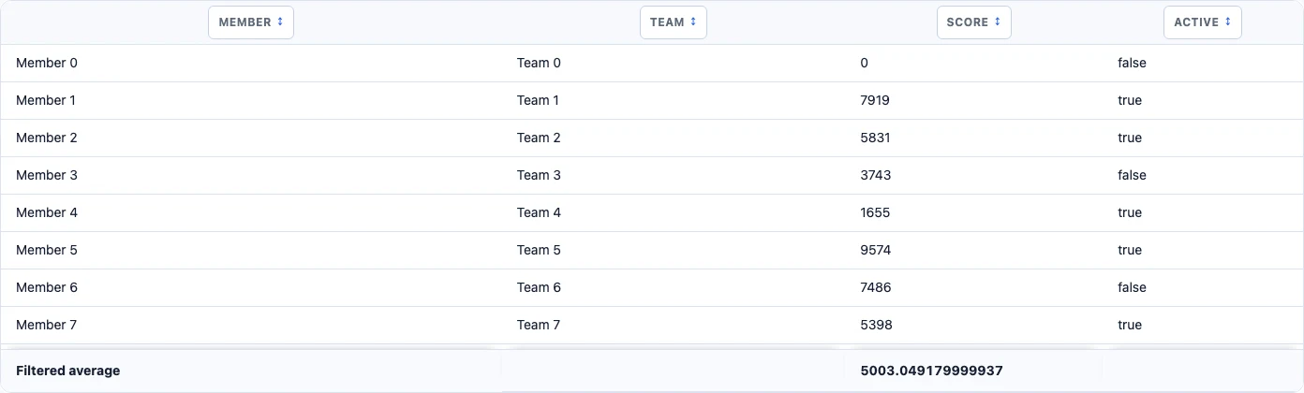
Task: Click the Team 1 cell
Action: pos(673,101)
